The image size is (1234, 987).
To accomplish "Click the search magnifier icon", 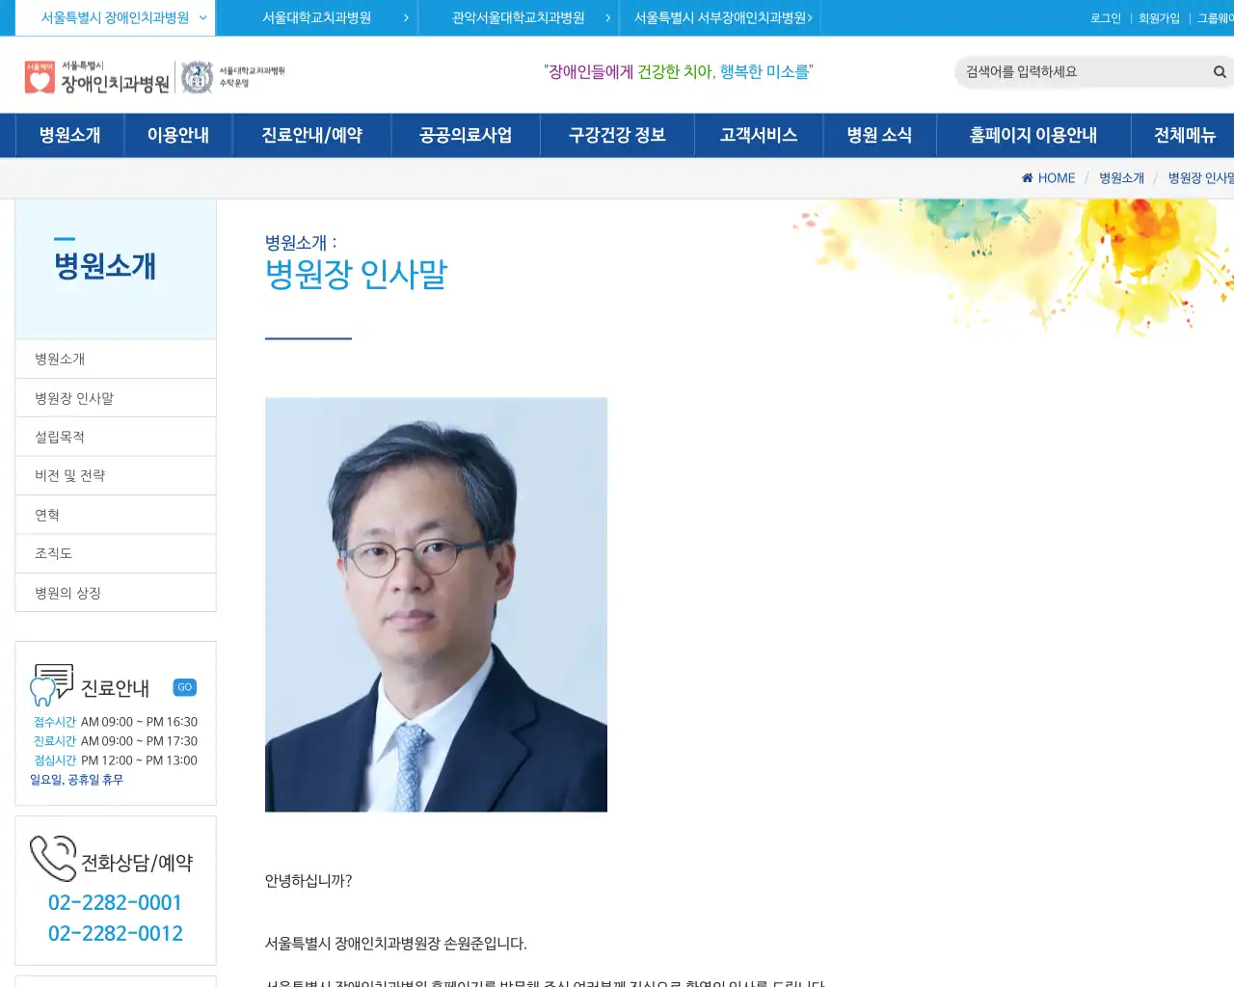I will [1220, 71].
